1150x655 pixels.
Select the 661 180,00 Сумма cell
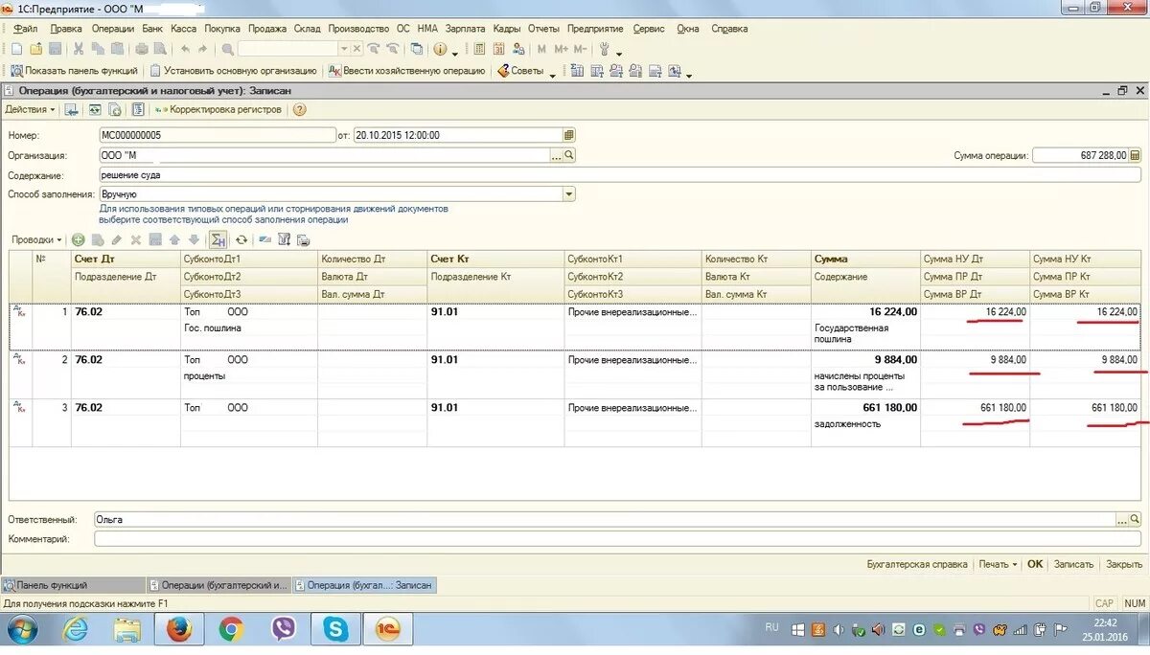(x=865, y=408)
